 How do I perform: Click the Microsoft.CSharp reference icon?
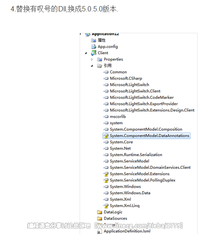pos(106,78)
